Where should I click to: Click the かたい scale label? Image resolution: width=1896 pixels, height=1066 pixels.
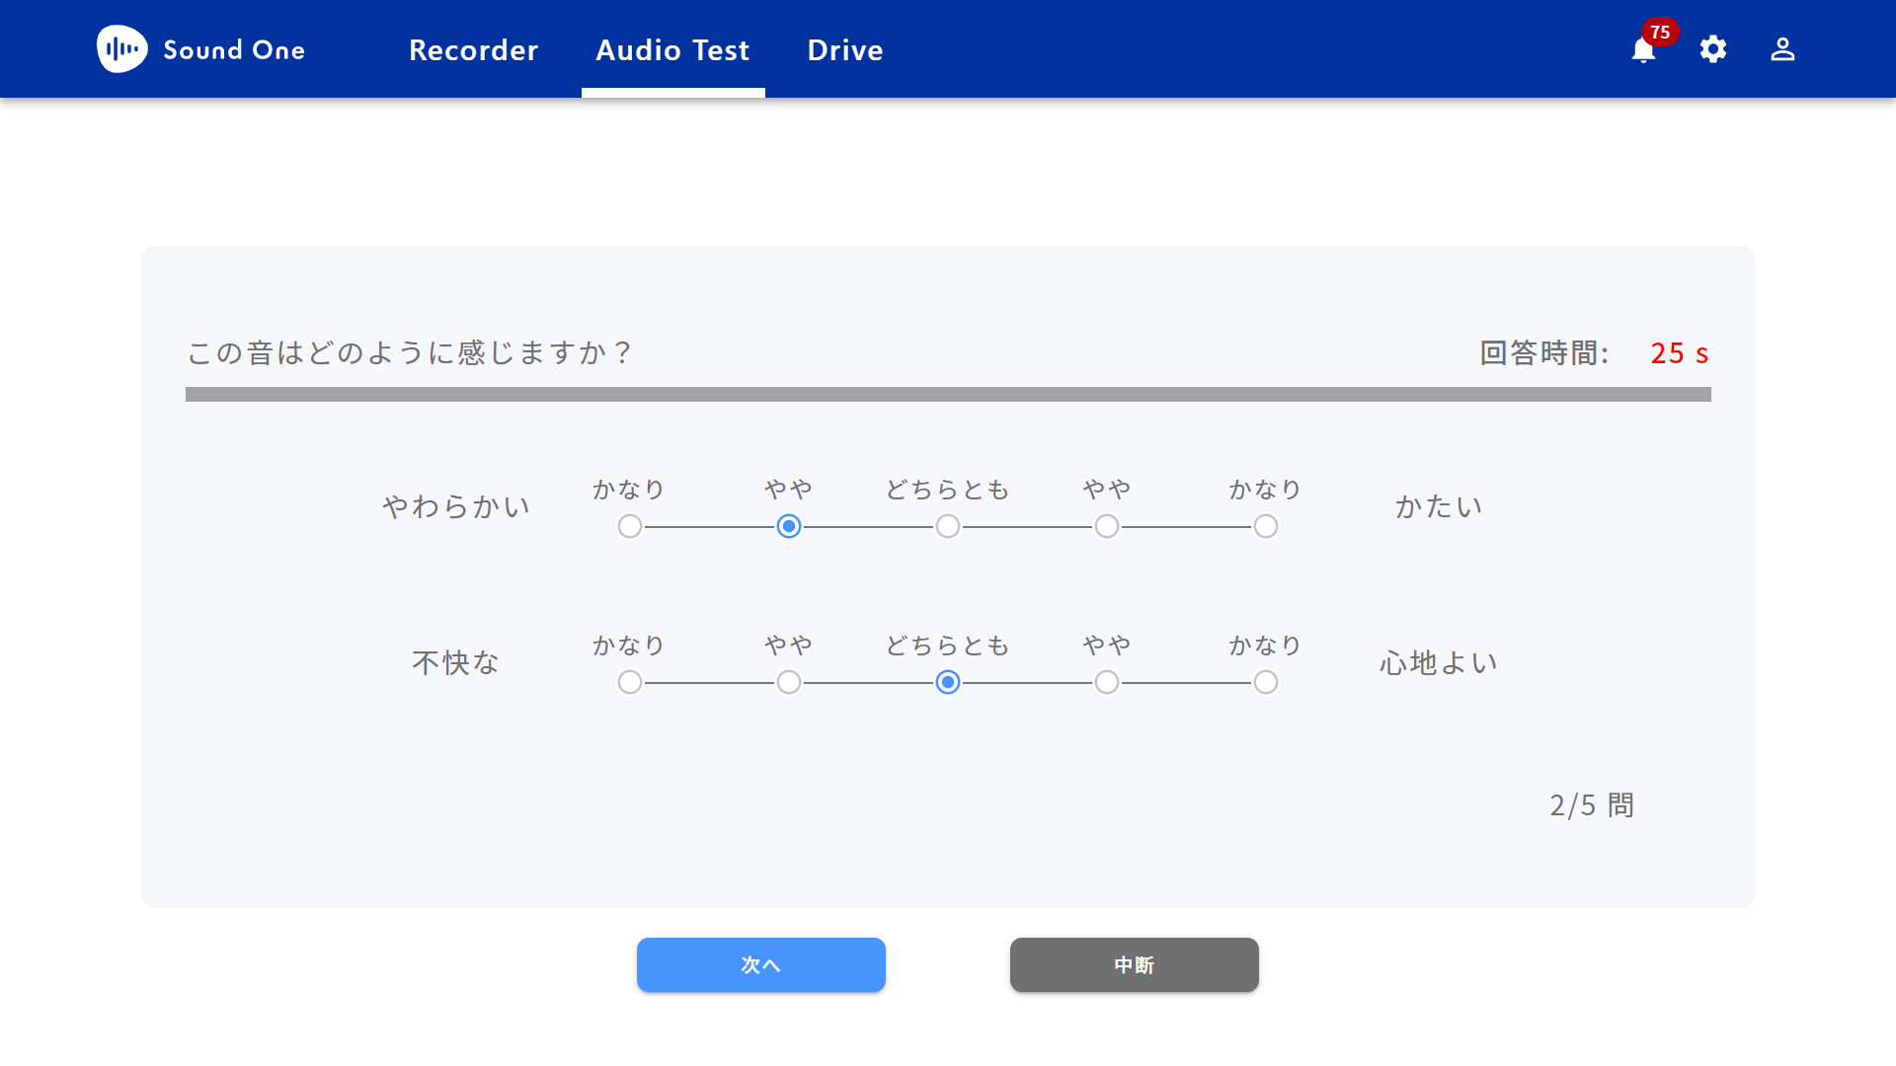1439,506
